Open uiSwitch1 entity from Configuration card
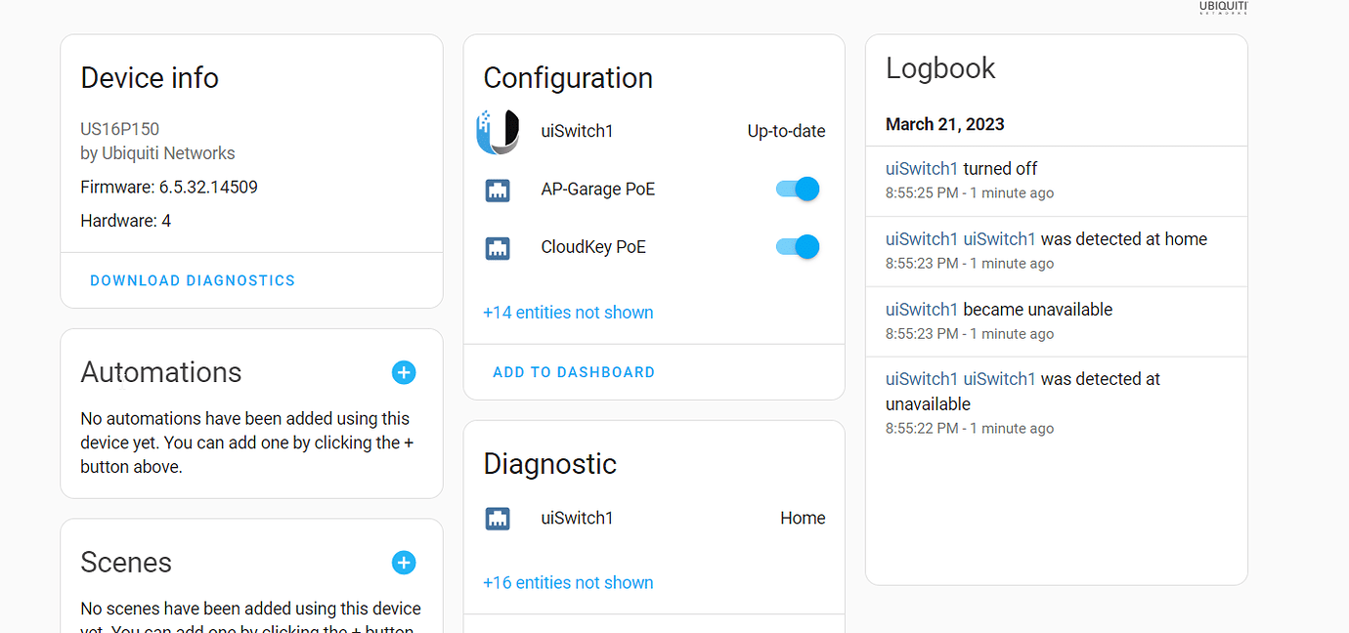 pos(577,130)
